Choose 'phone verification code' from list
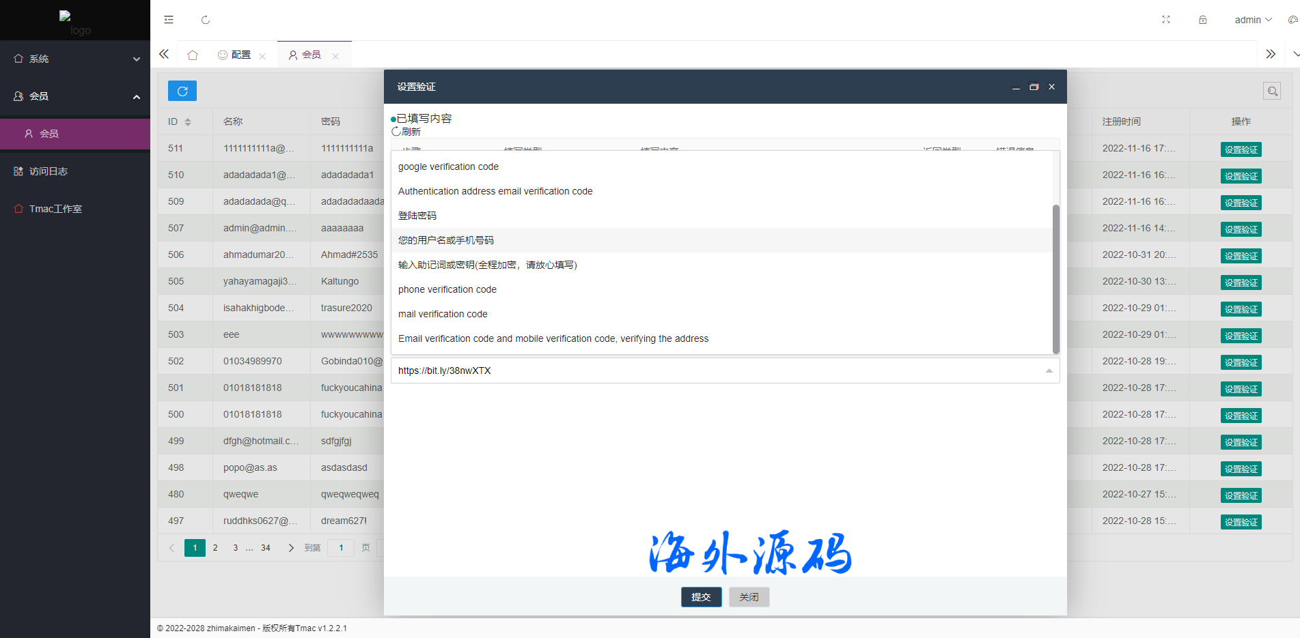The width and height of the screenshot is (1300, 638). pyautogui.click(x=447, y=289)
